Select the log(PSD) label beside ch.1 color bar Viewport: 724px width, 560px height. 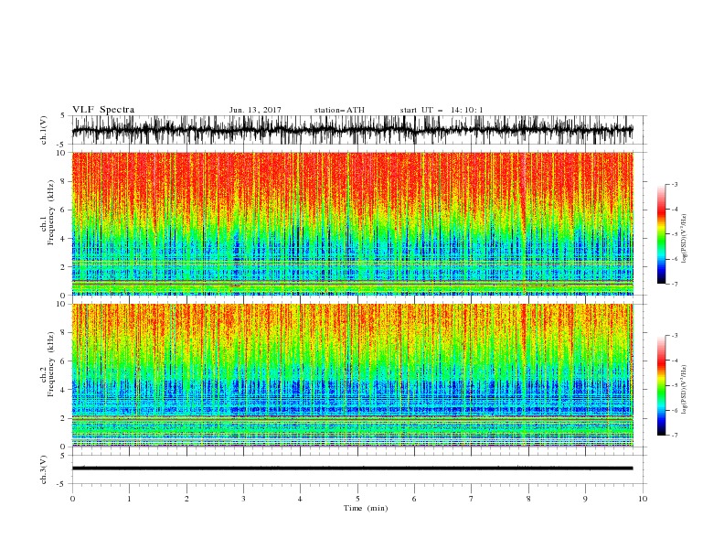[685, 239]
